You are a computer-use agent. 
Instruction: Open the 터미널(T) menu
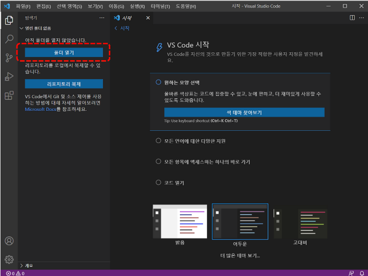161,6
